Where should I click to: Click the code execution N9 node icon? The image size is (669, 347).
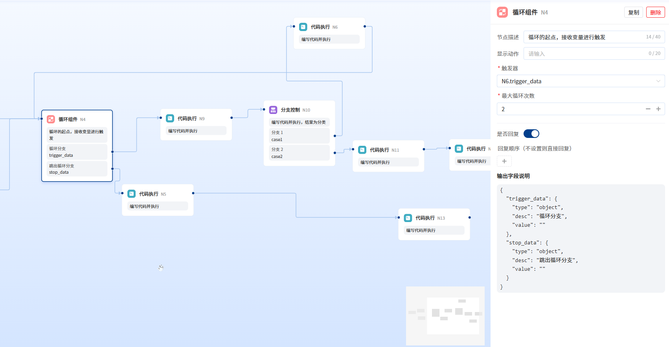point(170,118)
